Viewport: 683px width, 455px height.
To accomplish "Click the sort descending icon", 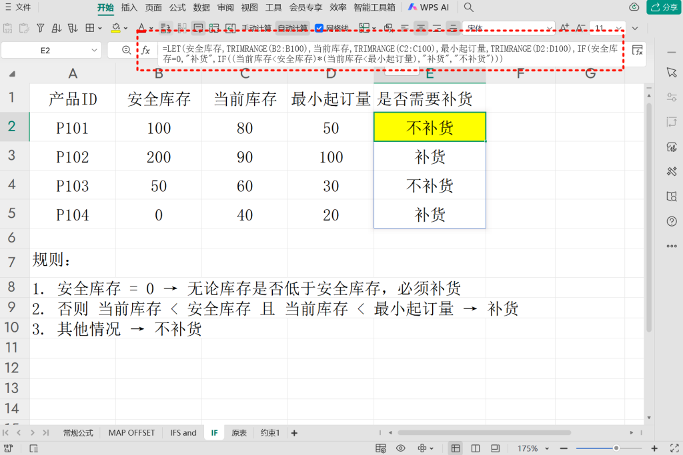I will (73, 28).
